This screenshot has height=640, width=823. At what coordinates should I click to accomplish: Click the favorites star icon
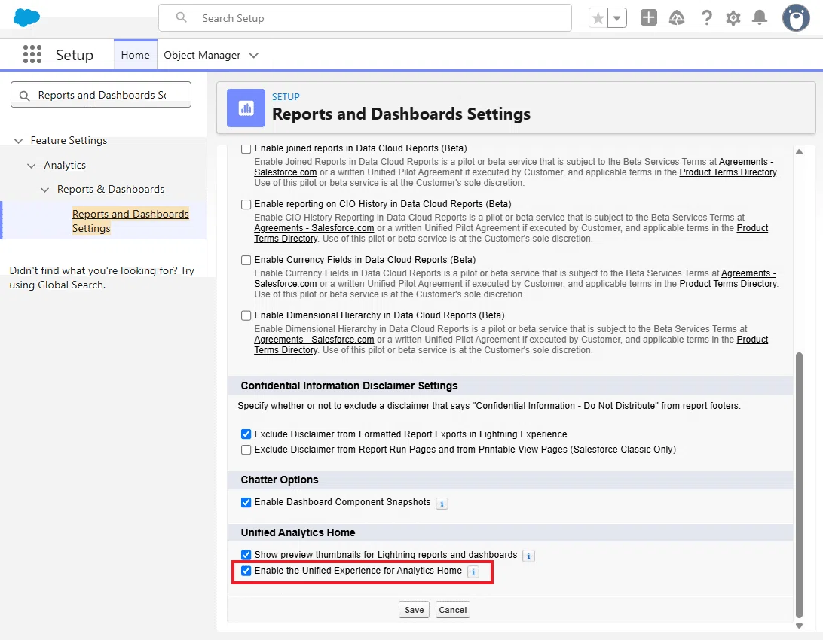tap(598, 18)
